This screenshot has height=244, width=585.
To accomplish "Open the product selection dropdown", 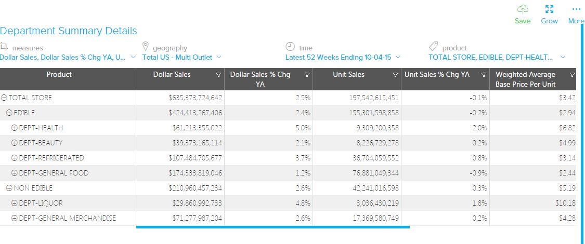I will (x=563, y=57).
